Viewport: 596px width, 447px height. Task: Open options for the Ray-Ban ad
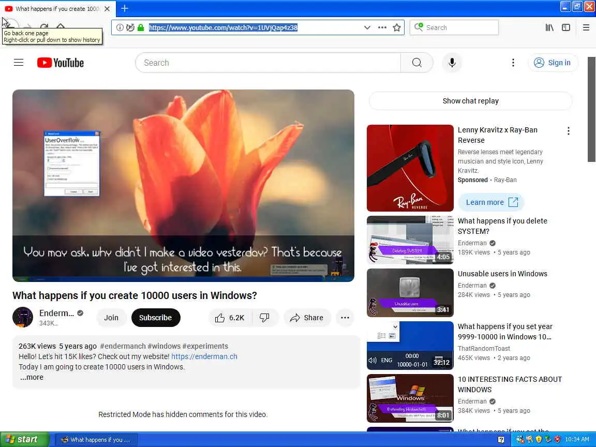click(568, 131)
